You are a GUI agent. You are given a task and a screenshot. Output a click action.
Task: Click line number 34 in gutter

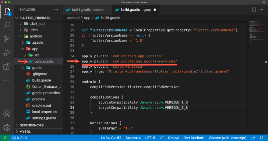pyautogui.click(x=72, y=107)
